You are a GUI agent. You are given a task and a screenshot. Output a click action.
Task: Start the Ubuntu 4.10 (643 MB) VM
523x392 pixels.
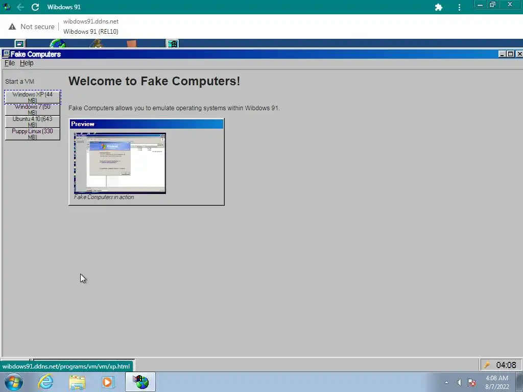tap(32, 121)
